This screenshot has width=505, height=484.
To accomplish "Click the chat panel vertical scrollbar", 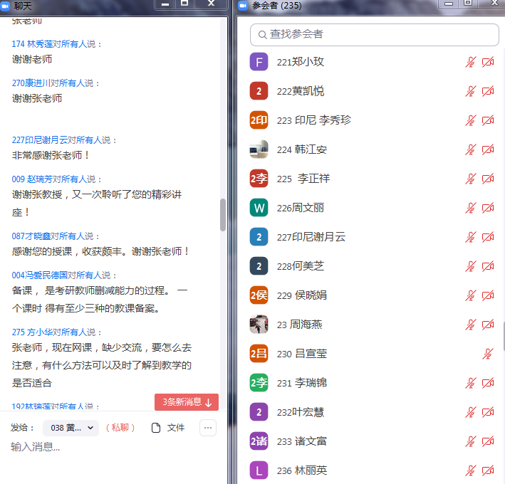I will tap(223, 215).
